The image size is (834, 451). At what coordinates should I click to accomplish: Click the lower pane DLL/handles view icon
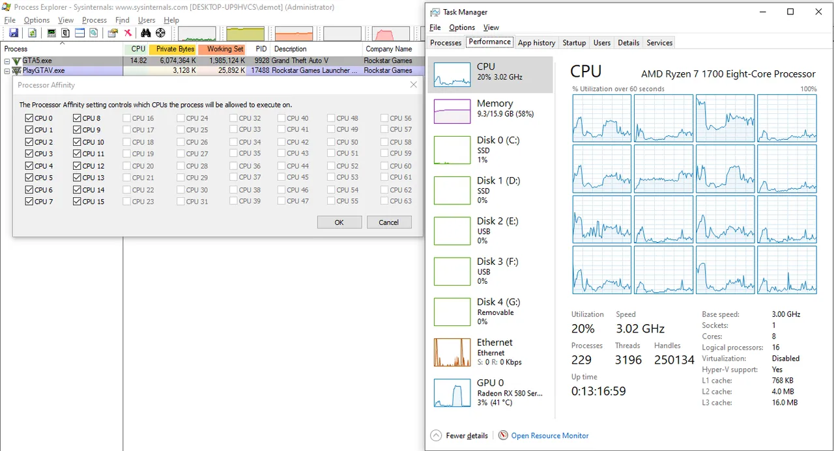pos(94,33)
